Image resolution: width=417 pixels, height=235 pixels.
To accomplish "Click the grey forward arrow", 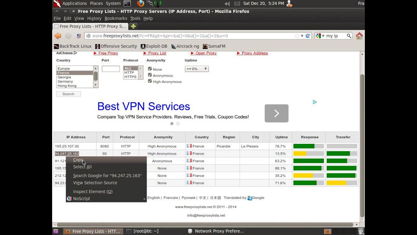I will pos(68,36).
